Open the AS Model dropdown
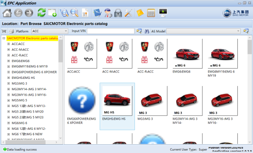The height and width of the screenshot is (153, 253). [203, 31]
